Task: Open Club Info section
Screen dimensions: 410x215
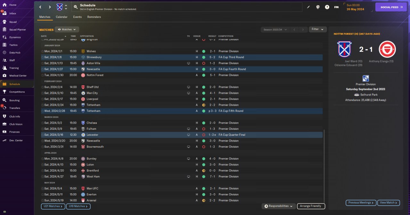Action: pos(14,117)
